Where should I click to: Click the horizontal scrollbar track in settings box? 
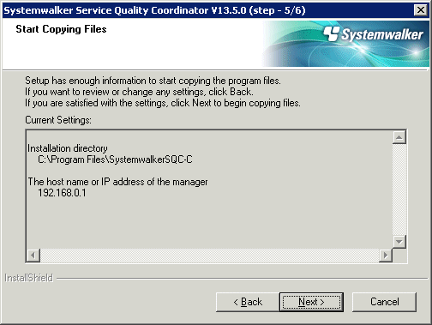[x=209, y=255]
